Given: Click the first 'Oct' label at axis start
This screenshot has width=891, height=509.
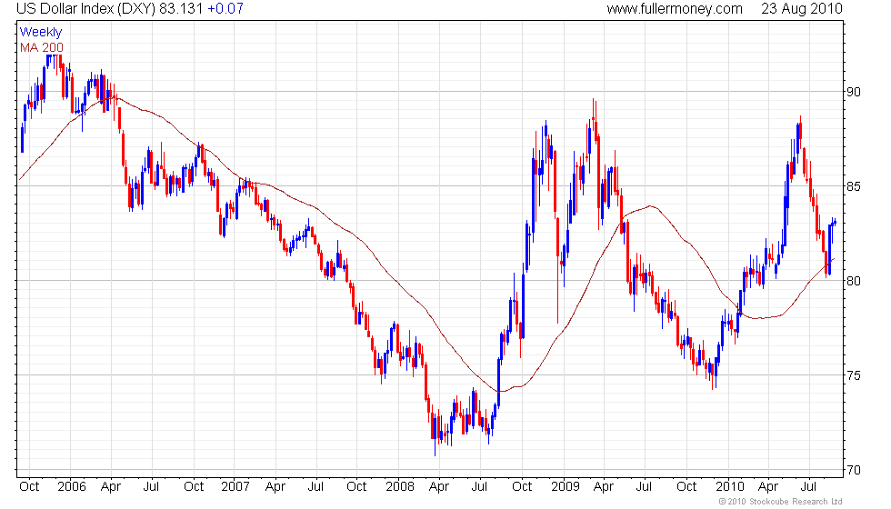Looking at the screenshot, I should coord(29,486).
